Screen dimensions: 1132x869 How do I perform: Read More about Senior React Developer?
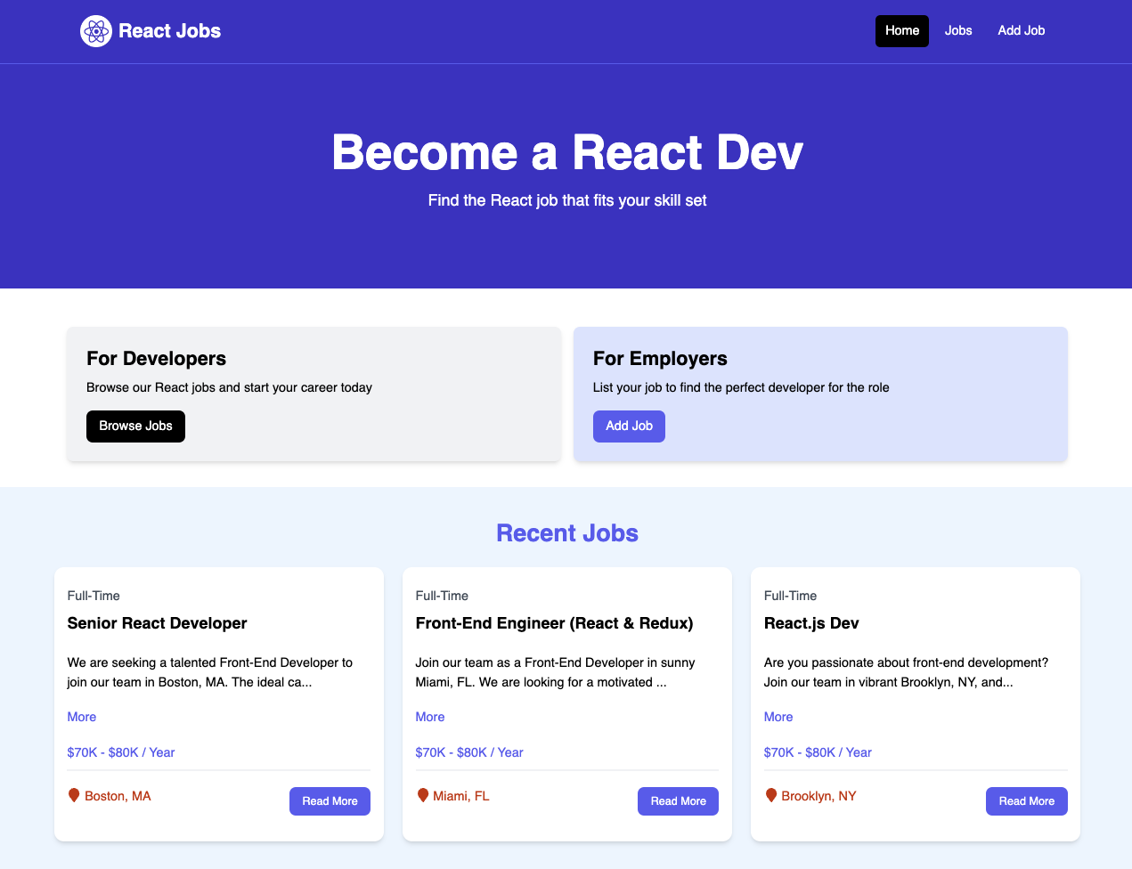pos(330,801)
